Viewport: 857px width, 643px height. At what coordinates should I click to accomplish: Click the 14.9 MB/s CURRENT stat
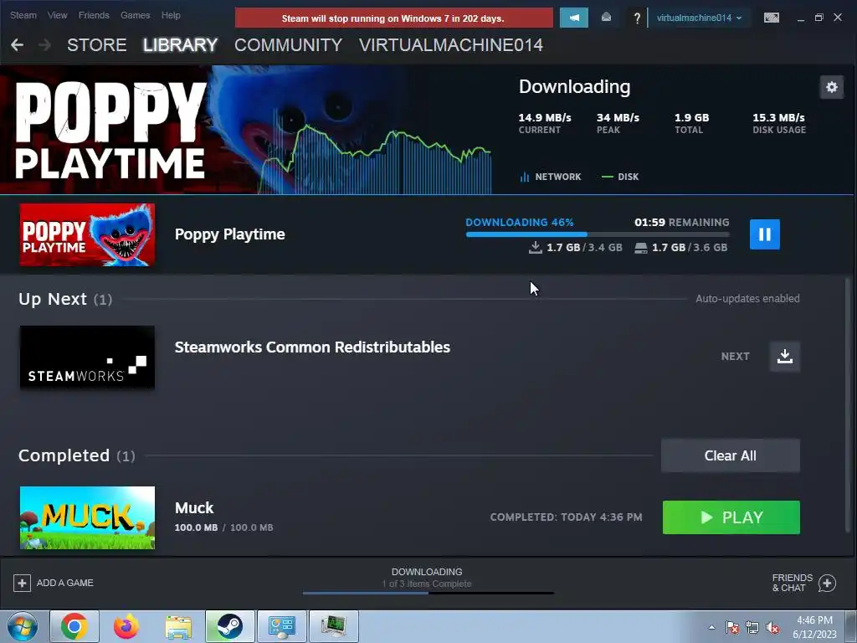pyautogui.click(x=544, y=123)
